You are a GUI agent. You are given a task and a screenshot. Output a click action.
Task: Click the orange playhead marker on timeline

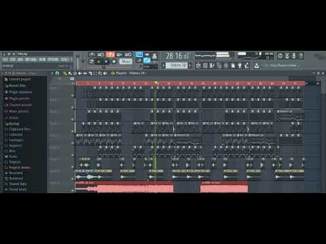click(x=156, y=83)
